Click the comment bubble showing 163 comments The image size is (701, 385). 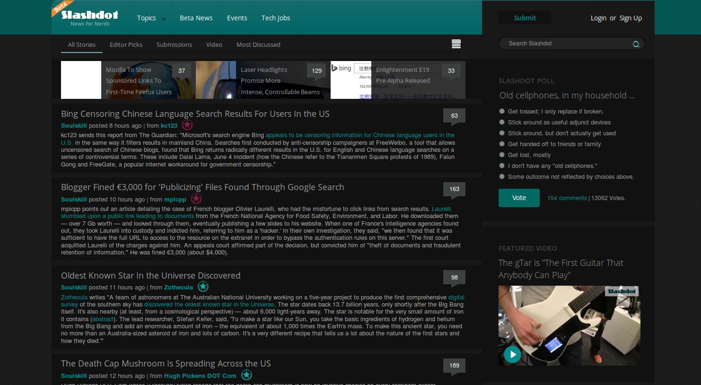pos(454,189)
